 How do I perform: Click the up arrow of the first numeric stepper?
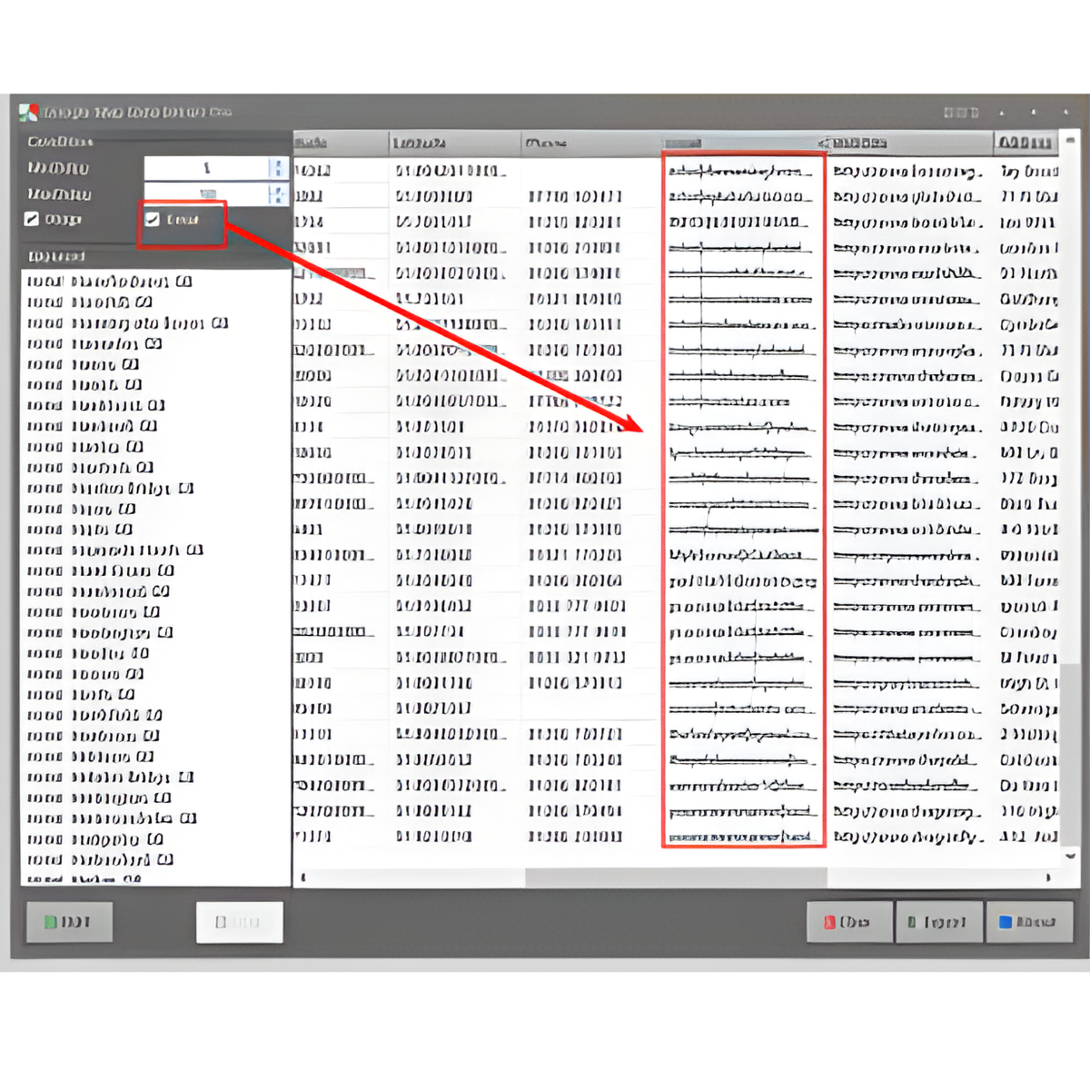coord(278,163)
